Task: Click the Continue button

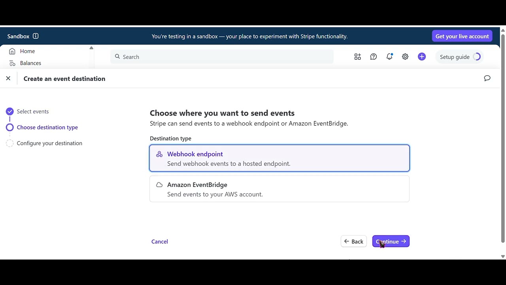Action: tap(391, 241)
